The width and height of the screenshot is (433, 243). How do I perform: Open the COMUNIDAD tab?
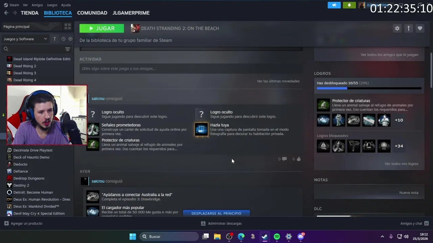tap(92, 13)
